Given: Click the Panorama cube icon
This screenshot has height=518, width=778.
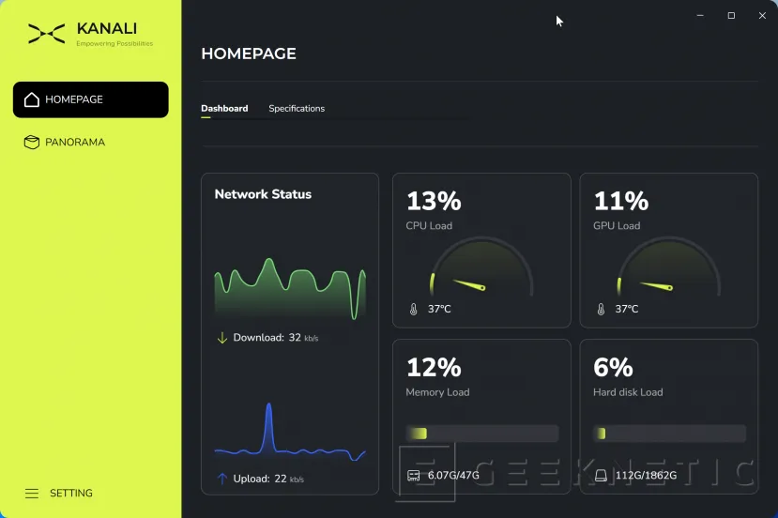Looking at the screenshot, I should 32,143.
